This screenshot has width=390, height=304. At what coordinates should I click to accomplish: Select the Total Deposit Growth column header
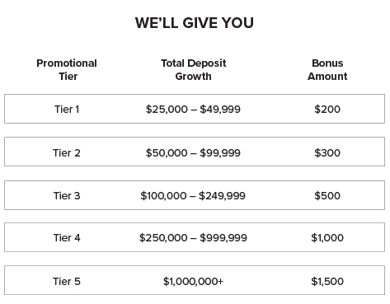194,70
